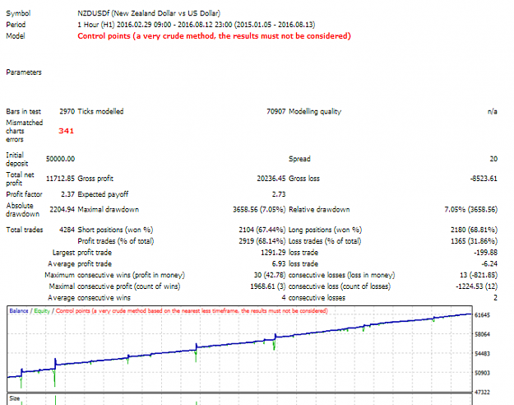
Task: Click the Maximal drawdown value 3658.56 (7.05%)
Action: 259,209
